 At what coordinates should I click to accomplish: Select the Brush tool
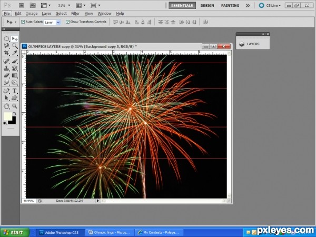15,61
